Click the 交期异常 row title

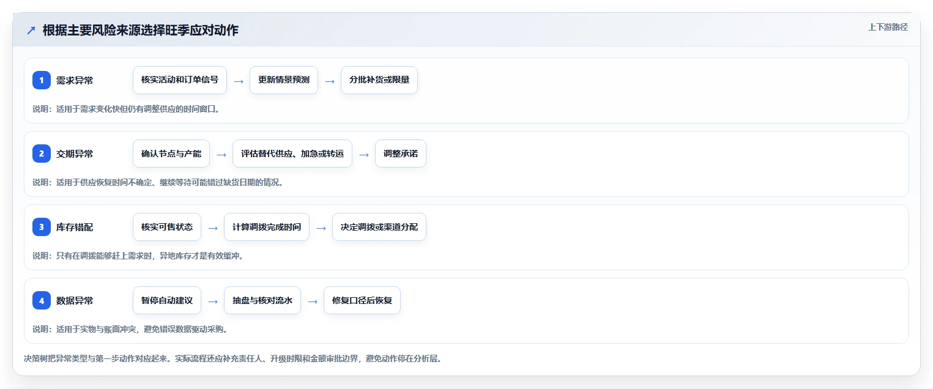coord(75,154)
